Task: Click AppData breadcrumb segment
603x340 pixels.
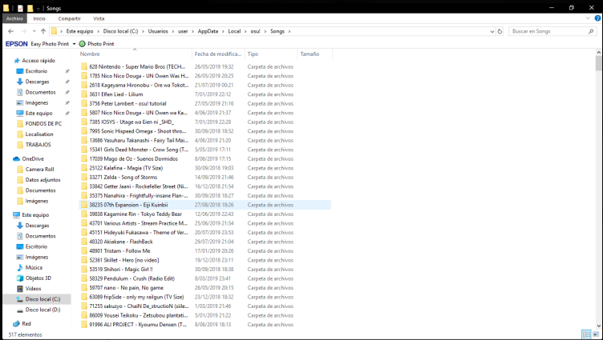Action: pos(208,31)
